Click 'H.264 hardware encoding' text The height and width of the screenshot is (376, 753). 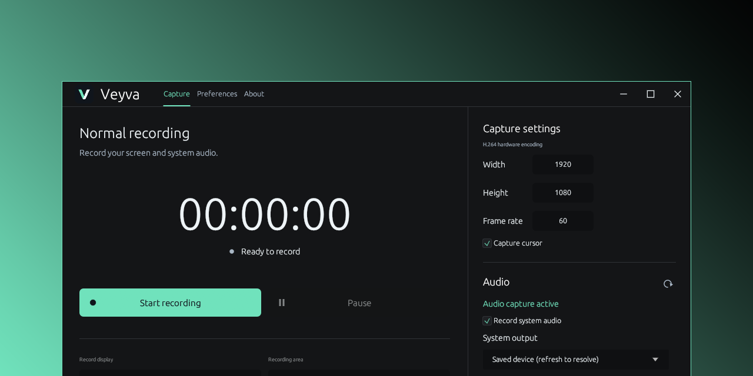(x=512, y=145)
